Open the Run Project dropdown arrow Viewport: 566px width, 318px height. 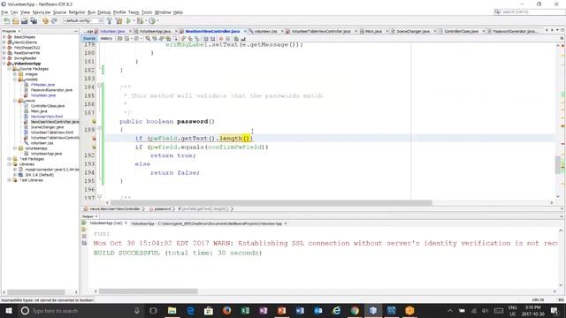click(x=134, y=21)
